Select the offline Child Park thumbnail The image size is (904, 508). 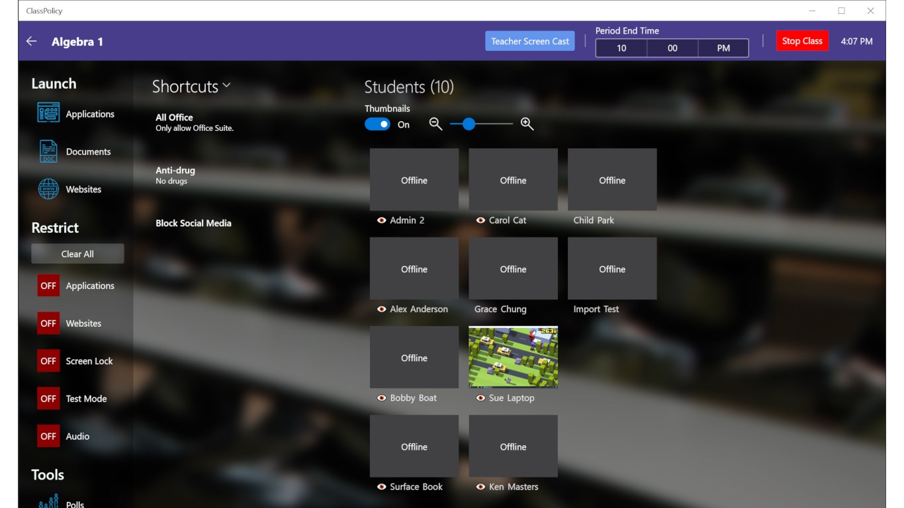tap(612, 179)
